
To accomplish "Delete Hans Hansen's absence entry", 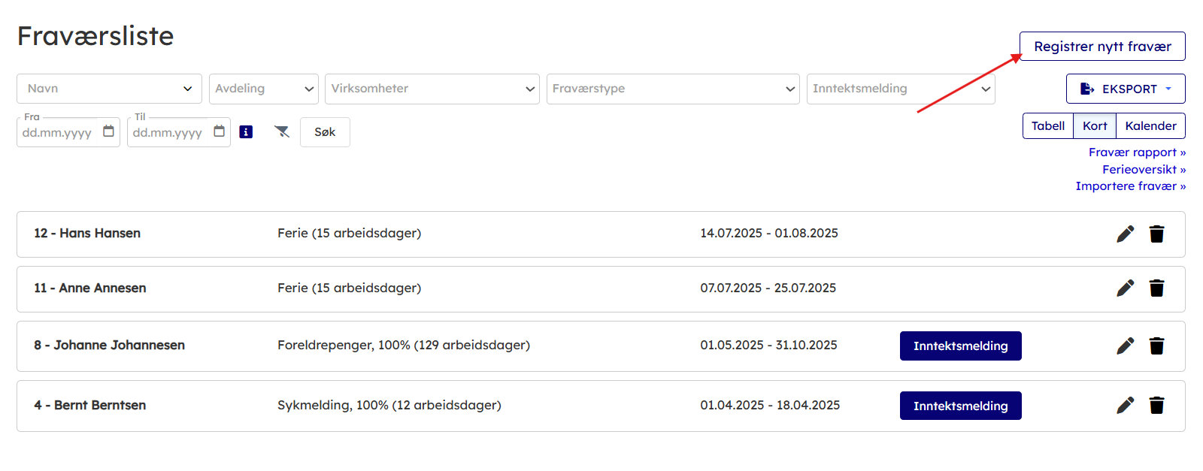I will (1156, 234).
